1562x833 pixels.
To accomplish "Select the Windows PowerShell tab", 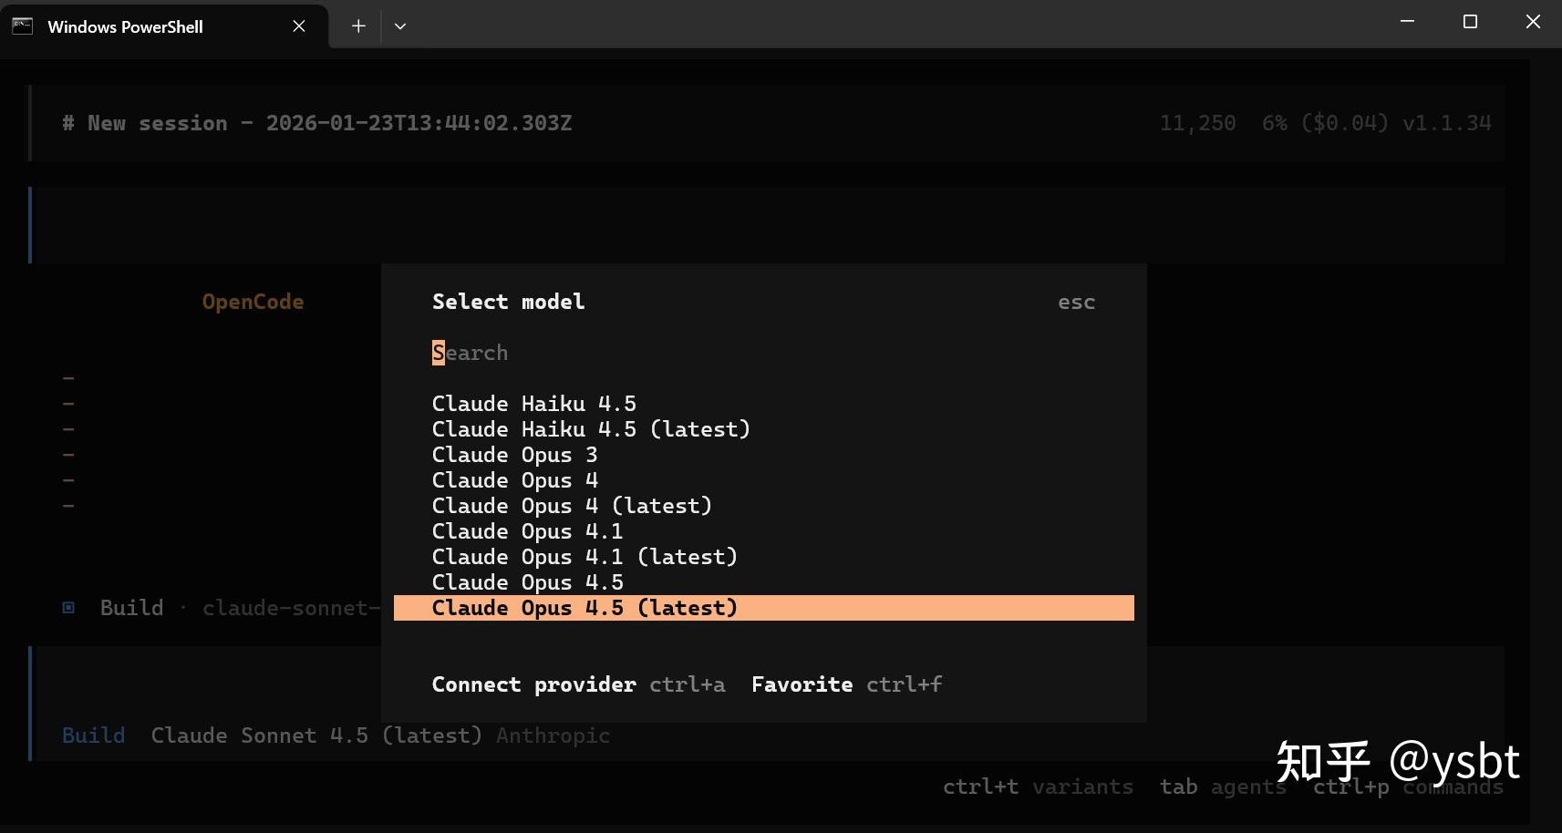I will pyautogui.click(x=164, y=26).
